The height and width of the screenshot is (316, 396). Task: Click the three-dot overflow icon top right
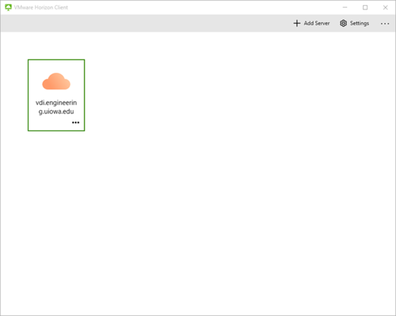pos(385,24)
